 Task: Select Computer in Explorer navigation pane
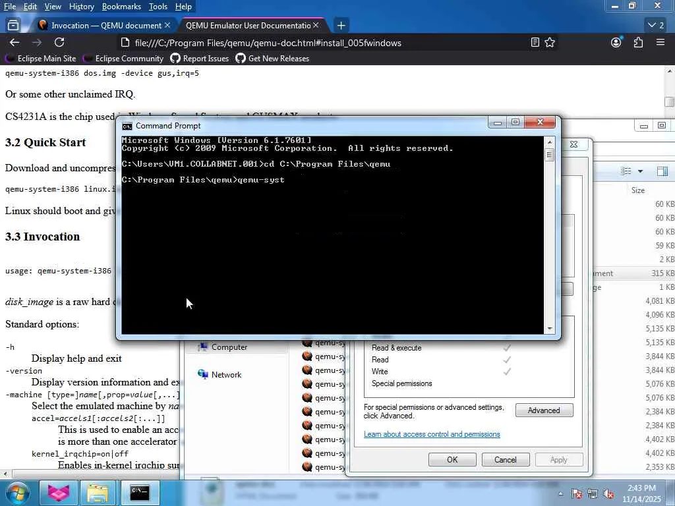(229, 347)
